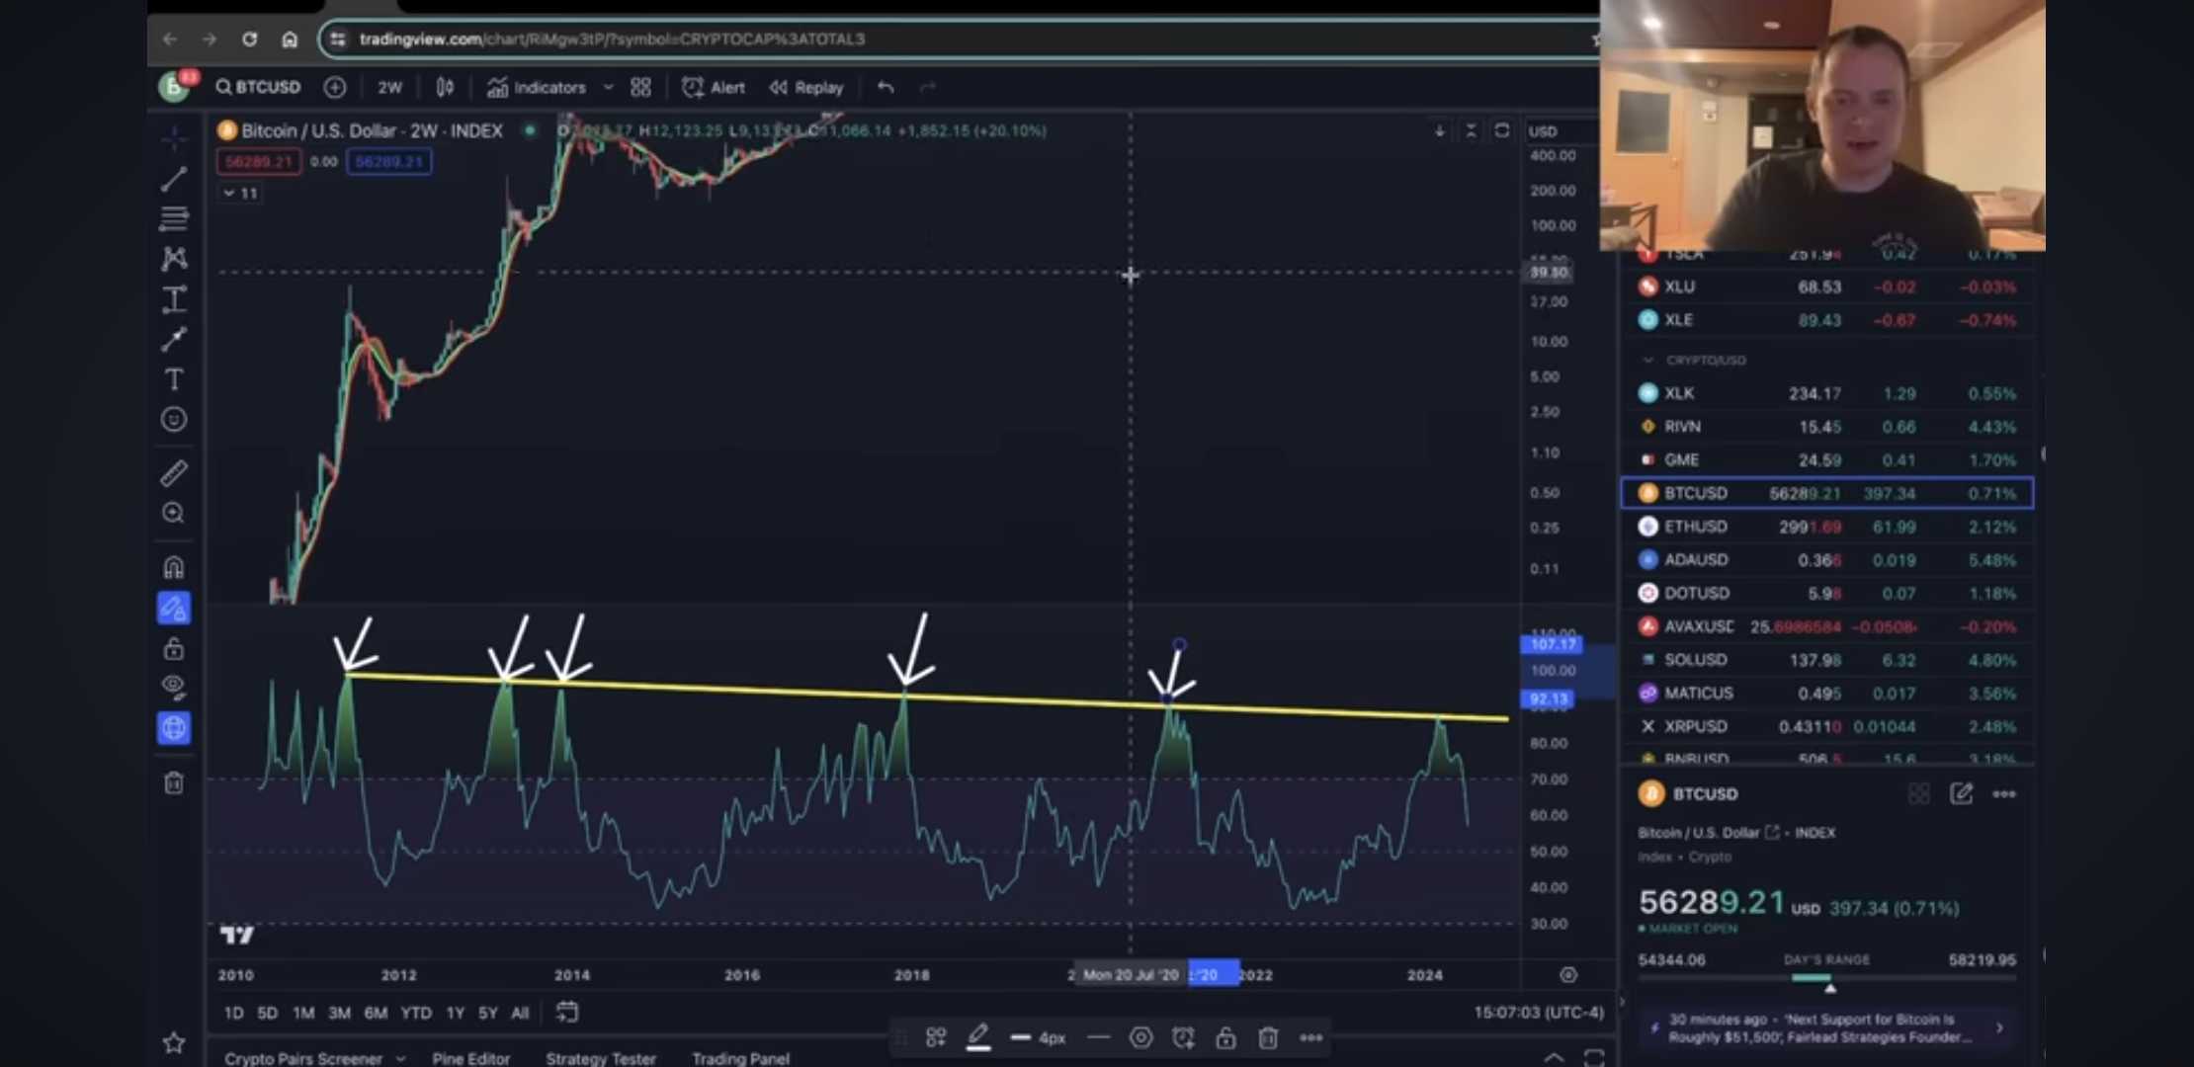Open the Pine Editor tab
The image size is (2194, 1067).
tap(470, 1058)
